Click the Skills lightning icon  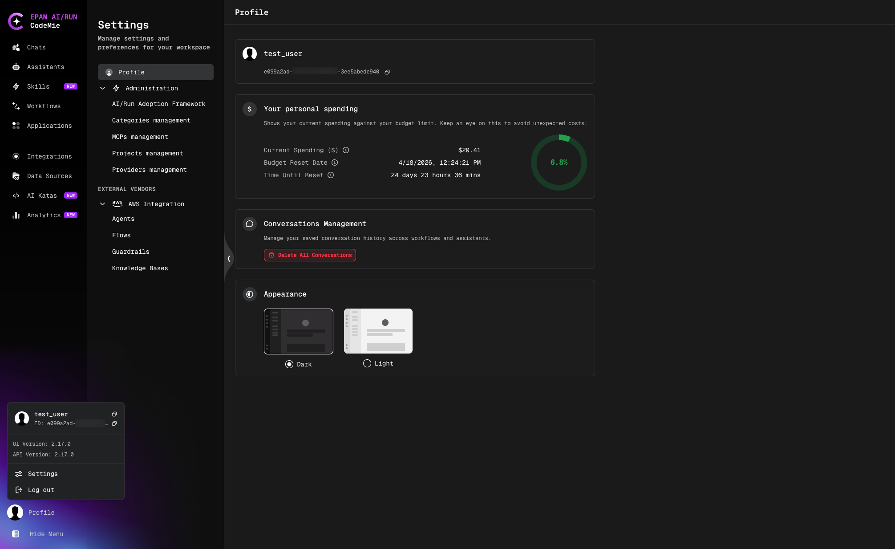pyautogui.click(x=16, y=86)
